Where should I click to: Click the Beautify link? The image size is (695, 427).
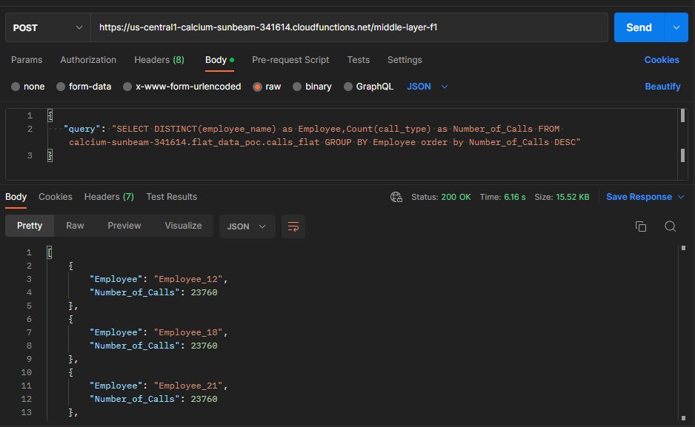pyautogui.click(x=662, y=87)
